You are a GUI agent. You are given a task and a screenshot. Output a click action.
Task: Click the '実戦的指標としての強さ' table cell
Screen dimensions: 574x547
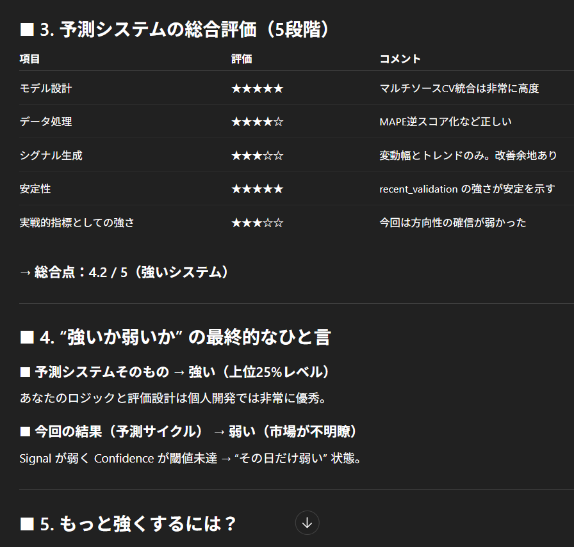click(77, 222)
